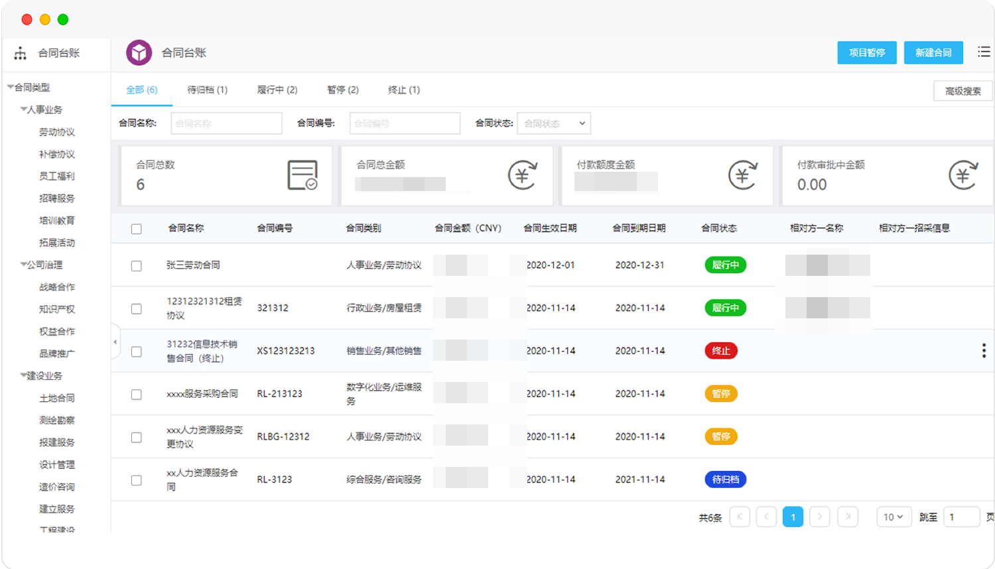Click the purple cube logo icon
The width and height of the screenshot is (995, 569).
tap(139, 52)
